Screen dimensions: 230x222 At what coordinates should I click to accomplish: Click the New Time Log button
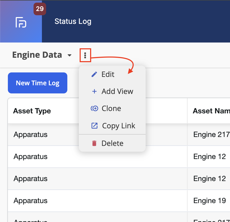pos(37,83)
